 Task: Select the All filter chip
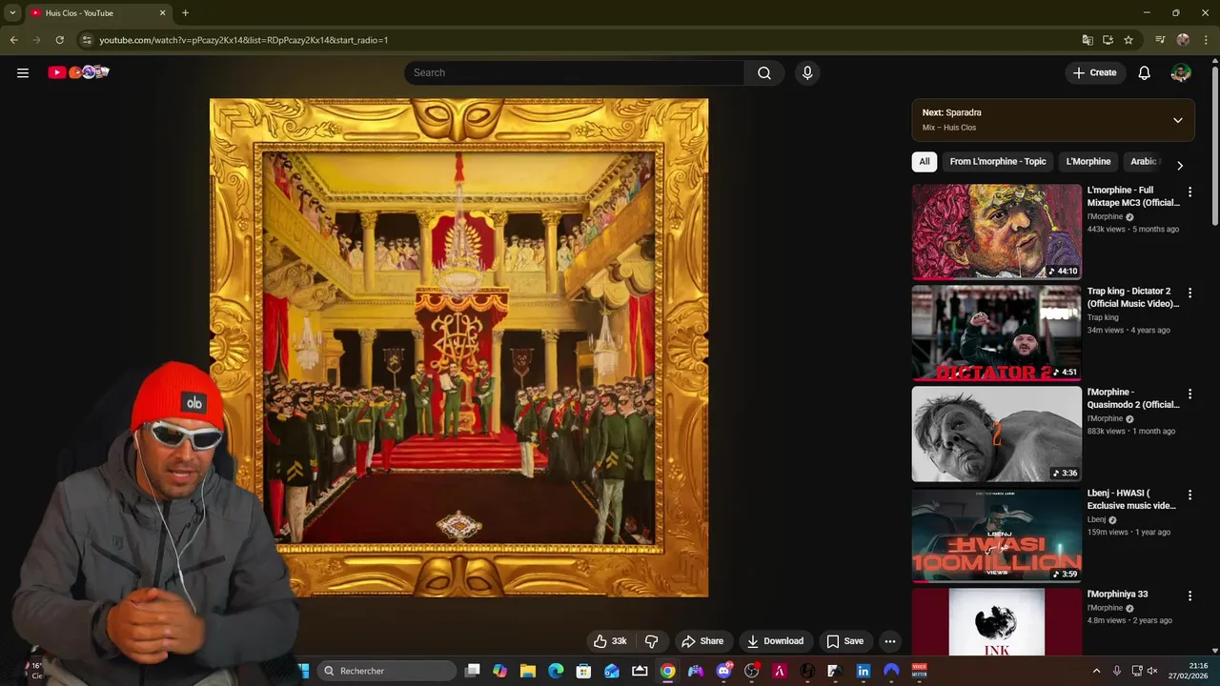924,161
